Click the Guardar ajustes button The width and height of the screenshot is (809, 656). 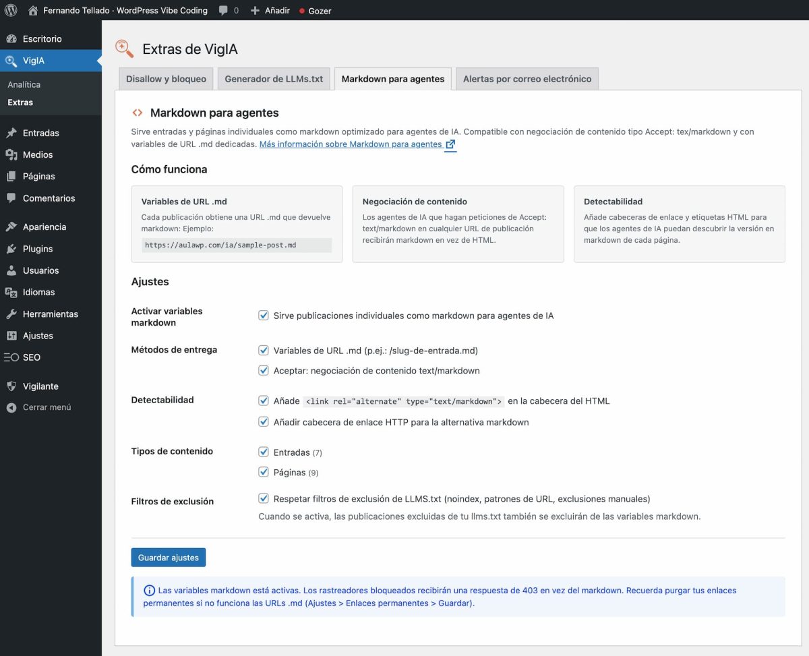[168, 557]
